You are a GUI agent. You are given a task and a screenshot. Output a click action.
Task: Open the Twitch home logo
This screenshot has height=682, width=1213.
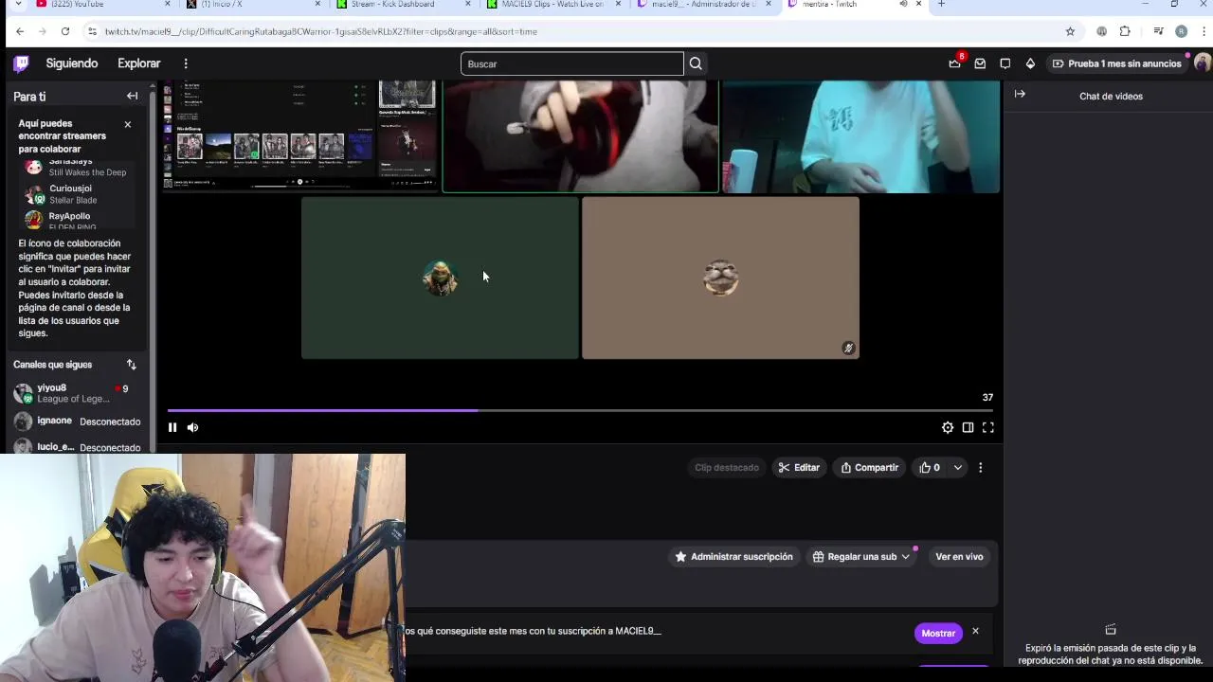[x=21, y=63]
